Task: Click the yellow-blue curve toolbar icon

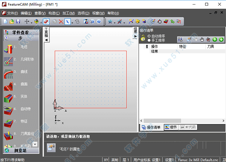Action: pyautogui.click(x=131, y=22)
